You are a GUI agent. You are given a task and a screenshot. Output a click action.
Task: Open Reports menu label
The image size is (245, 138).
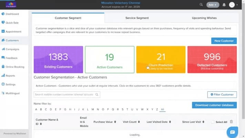tap(10, 76)
